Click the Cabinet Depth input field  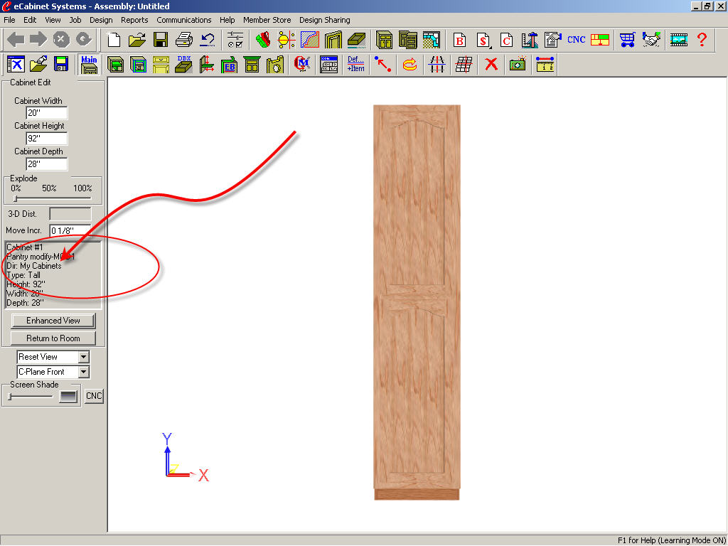[x=47, y=164]
